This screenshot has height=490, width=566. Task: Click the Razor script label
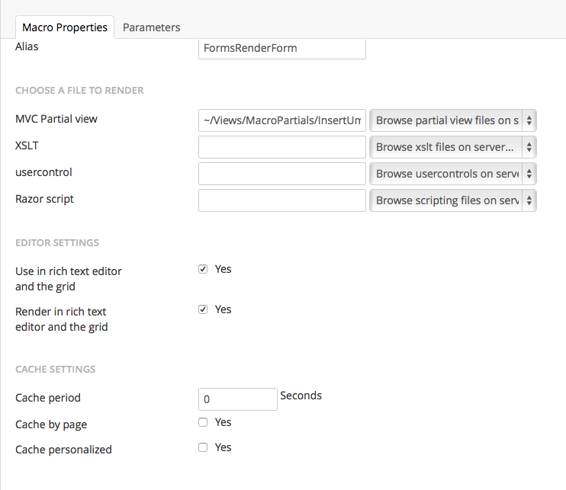tap(44, 199)
